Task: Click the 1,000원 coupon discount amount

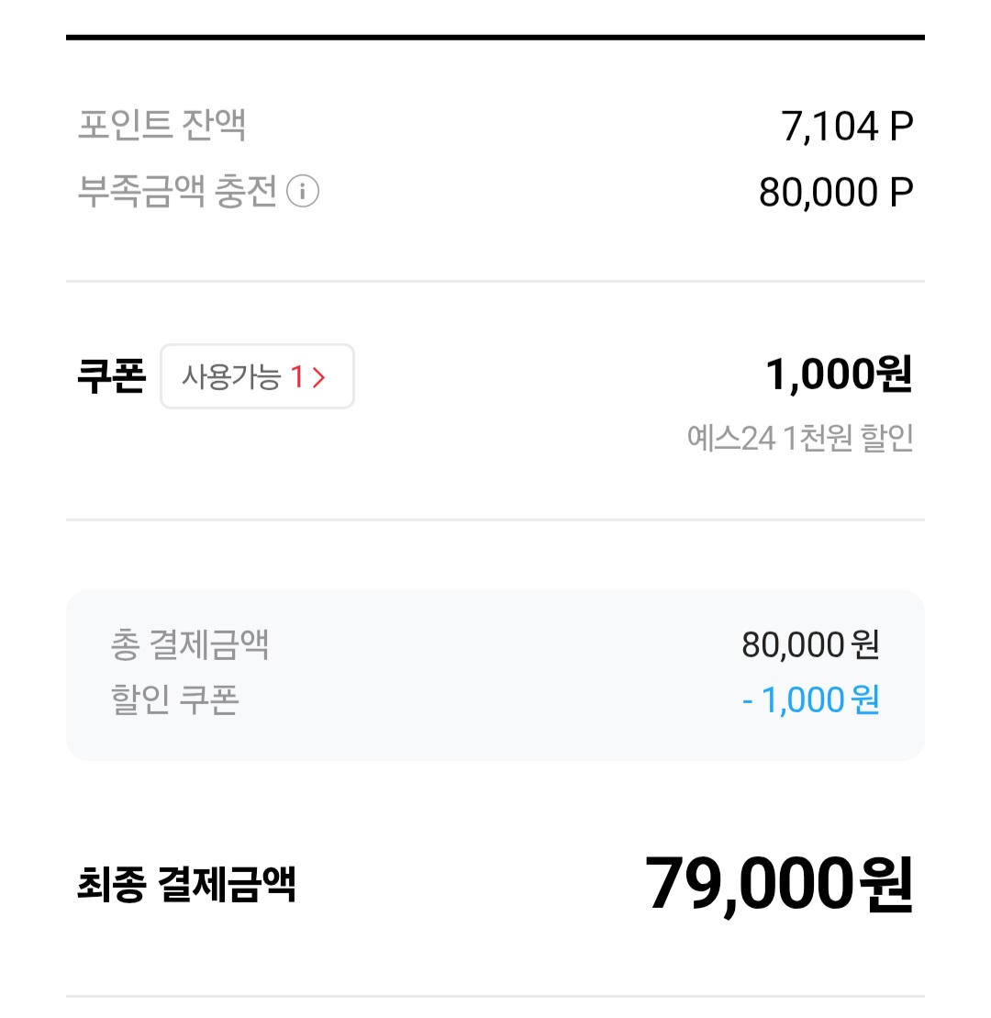Action: (839, 375)
